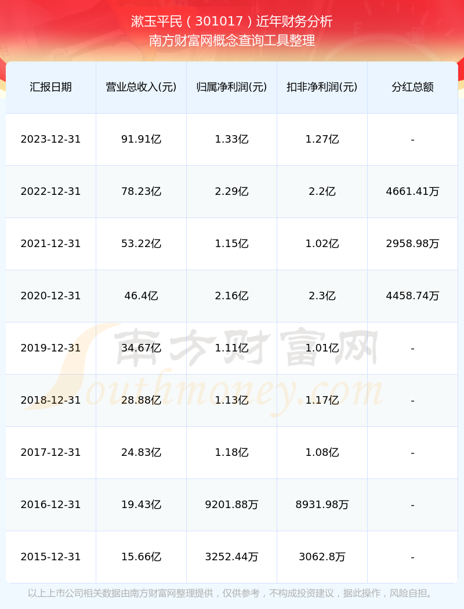464x609 pixels.
Task: Select net profit value 1.33亿
Action: click(232, 139)
